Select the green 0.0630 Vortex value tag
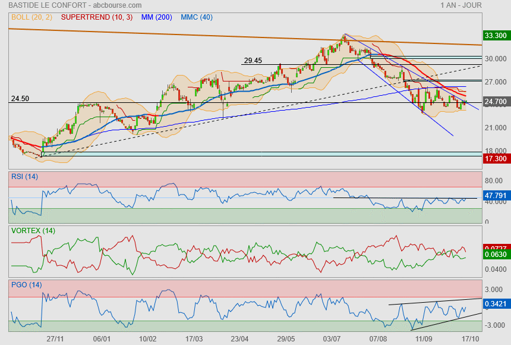511x345 pixels. [x=496, y=256]
